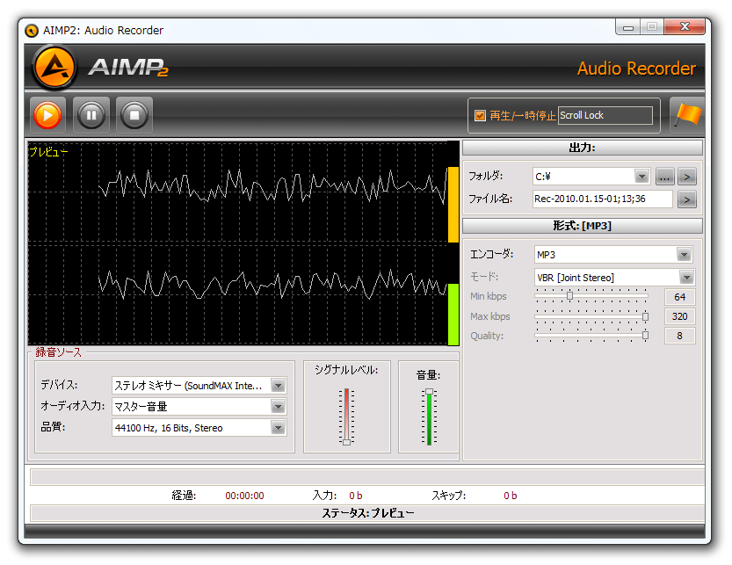The image size is (732, 565).
Task: Adjust the 音量 volume slider
Action: [429, 392]
